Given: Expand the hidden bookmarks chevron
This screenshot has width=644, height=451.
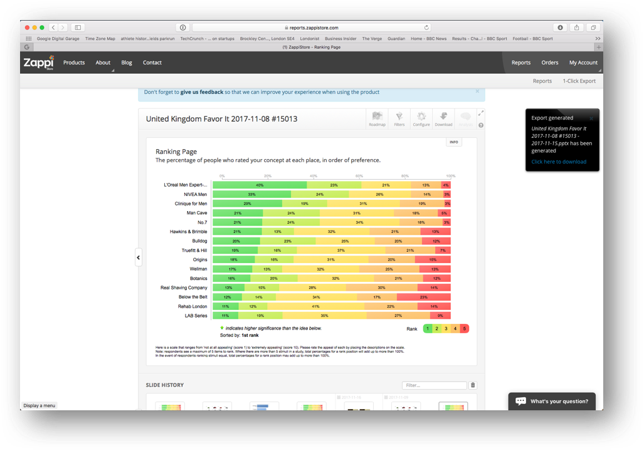Looking at the screenshot, I should click(x=598, y=38).
